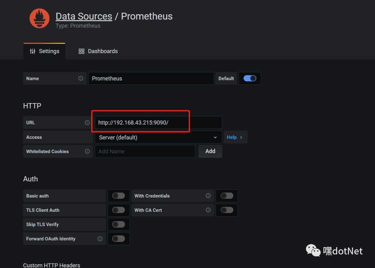Expand the Help section next to Access
The image size is (375, 268).
point(235,137)
